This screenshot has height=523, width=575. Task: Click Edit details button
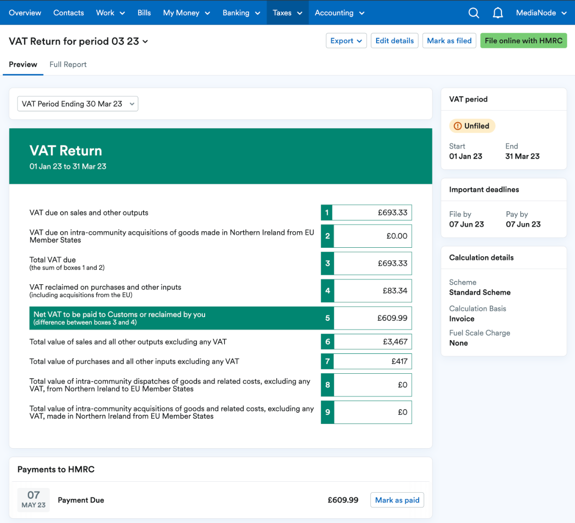click(395, 41)
